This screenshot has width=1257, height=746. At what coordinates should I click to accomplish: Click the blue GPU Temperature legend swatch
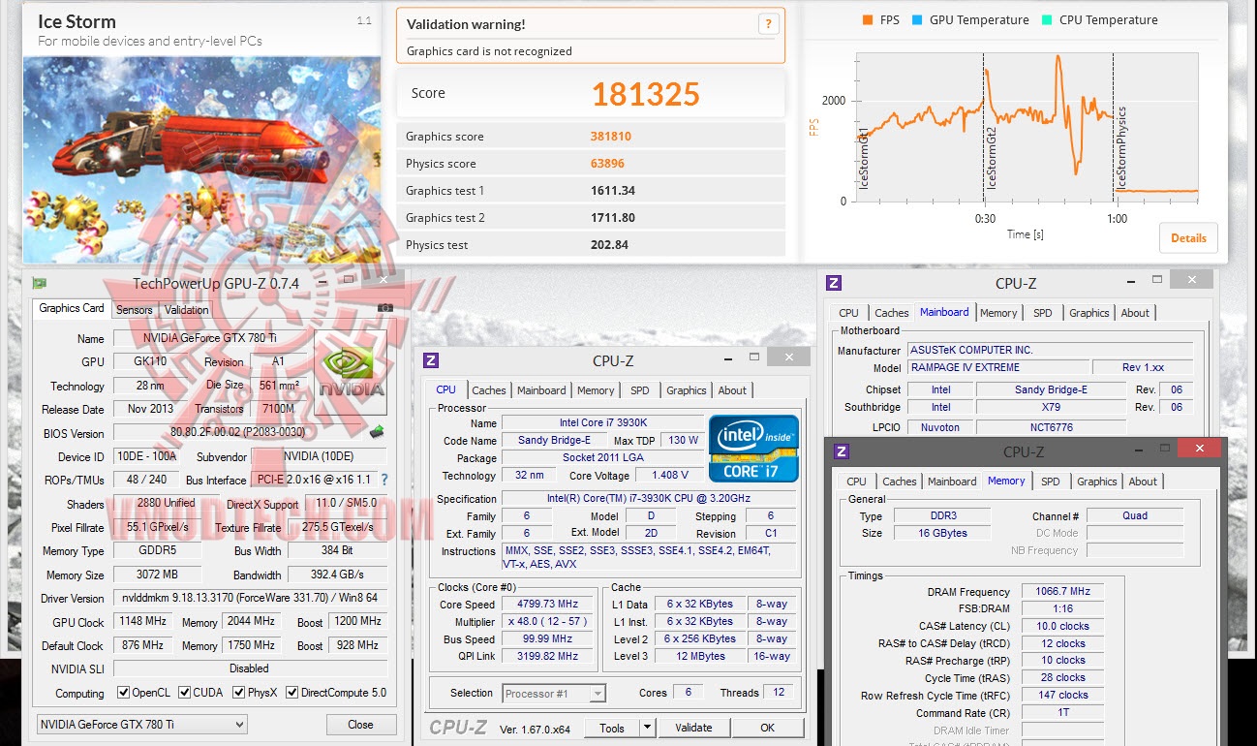(x=916, y=19)
